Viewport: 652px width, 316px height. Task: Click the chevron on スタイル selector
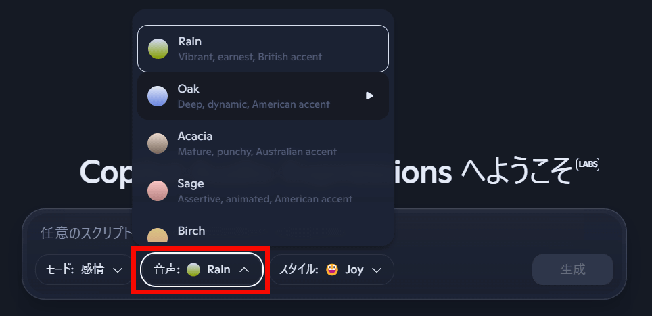pos(377,270)
